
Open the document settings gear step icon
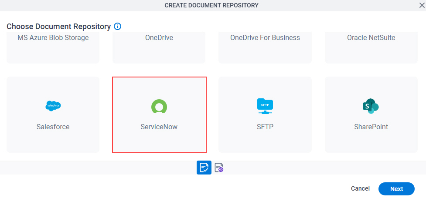point(219,168)
